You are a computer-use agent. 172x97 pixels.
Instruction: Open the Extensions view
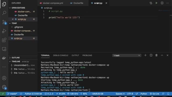tap(4, 40)
